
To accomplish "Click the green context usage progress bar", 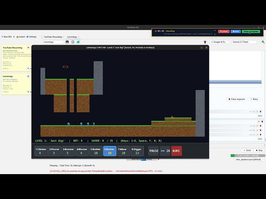I will pos(248,155).
